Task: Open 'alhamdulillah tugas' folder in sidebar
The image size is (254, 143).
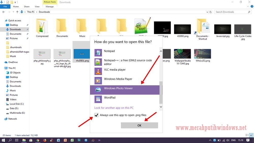Action: [x=19, y=52]
